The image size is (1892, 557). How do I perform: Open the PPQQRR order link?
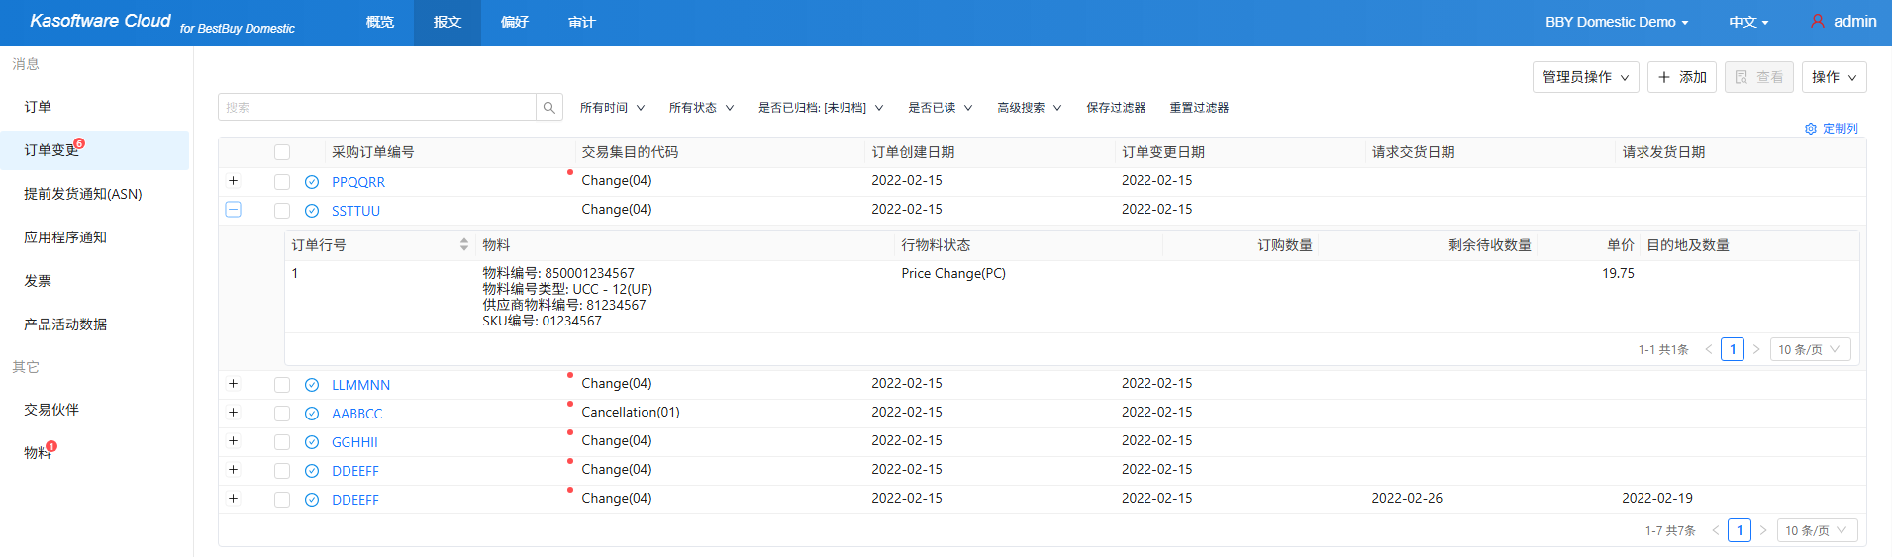[358, 182]
